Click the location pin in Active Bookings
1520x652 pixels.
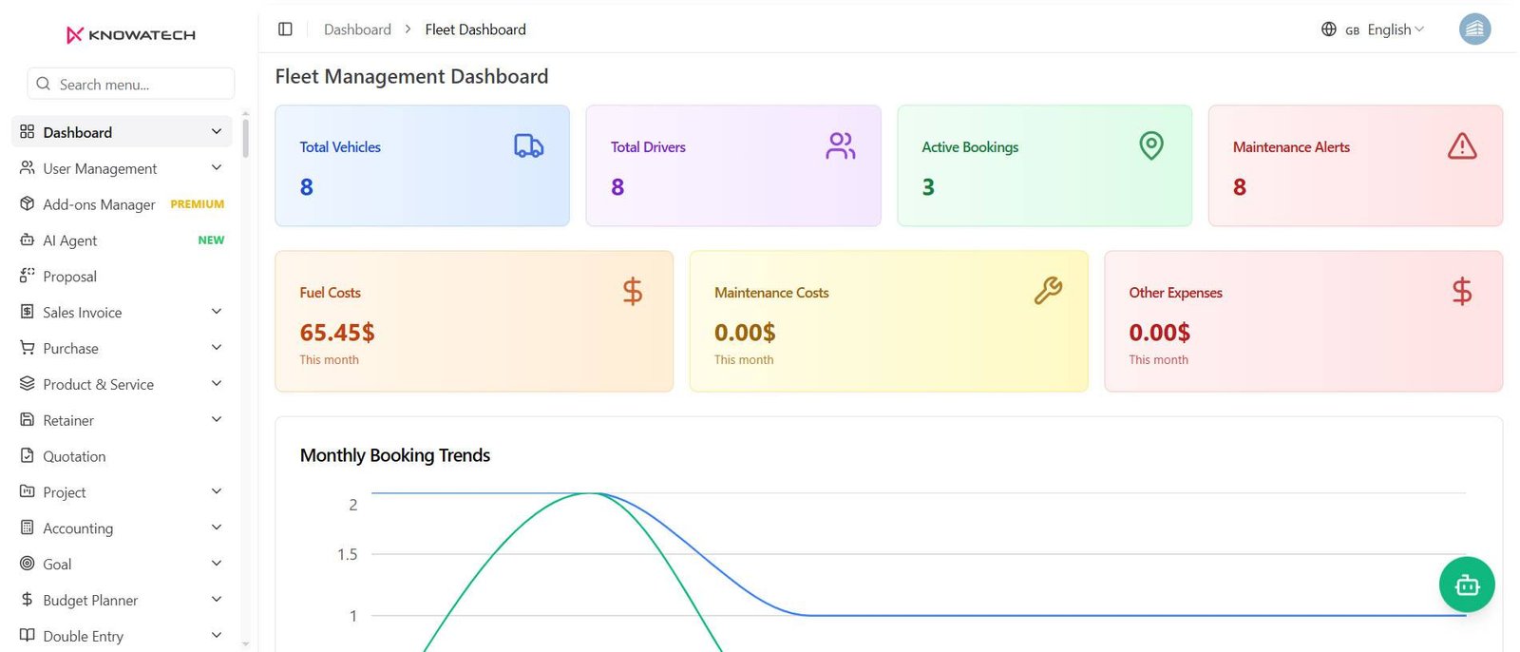(1151, 145)
